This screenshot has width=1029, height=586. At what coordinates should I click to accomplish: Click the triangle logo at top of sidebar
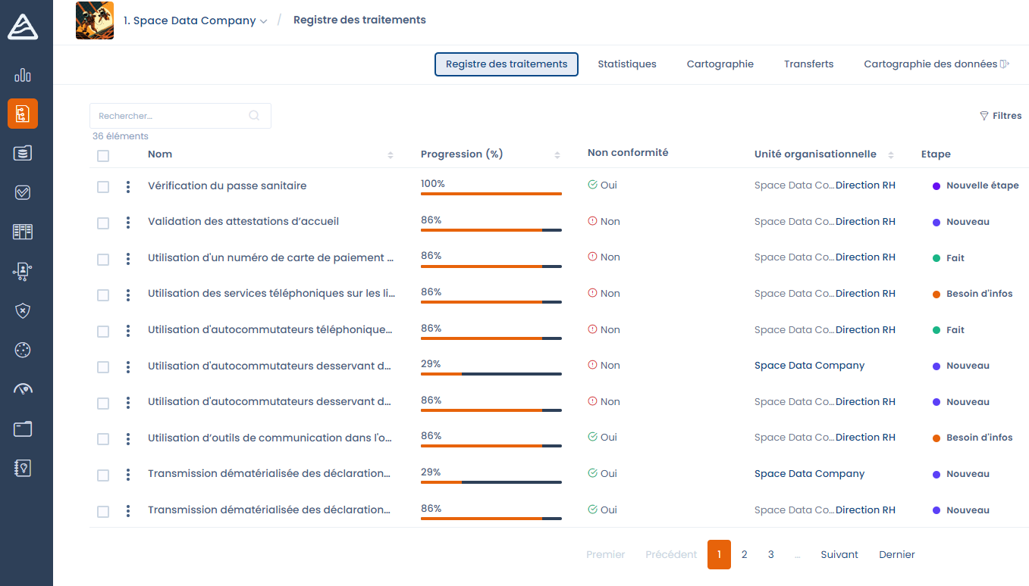23,27
